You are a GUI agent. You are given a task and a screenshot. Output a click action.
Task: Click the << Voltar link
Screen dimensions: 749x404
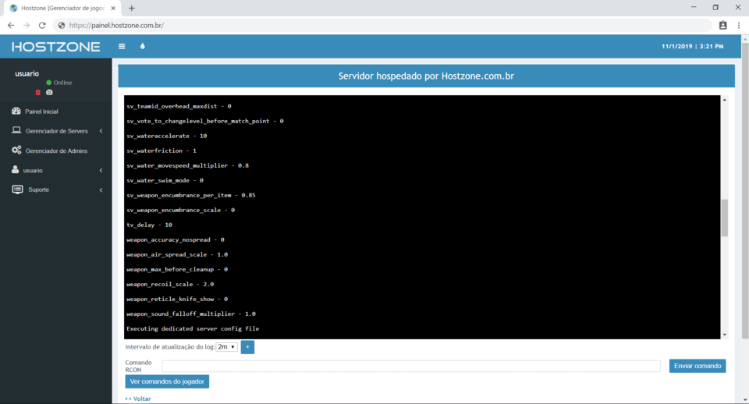pos(137,399)
